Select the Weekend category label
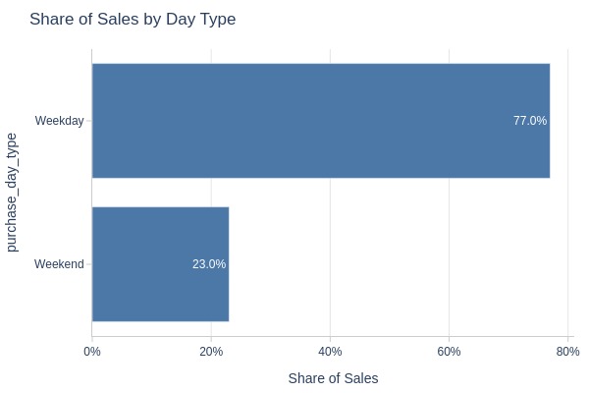This screenshot has width=589, height=393. 59,264
